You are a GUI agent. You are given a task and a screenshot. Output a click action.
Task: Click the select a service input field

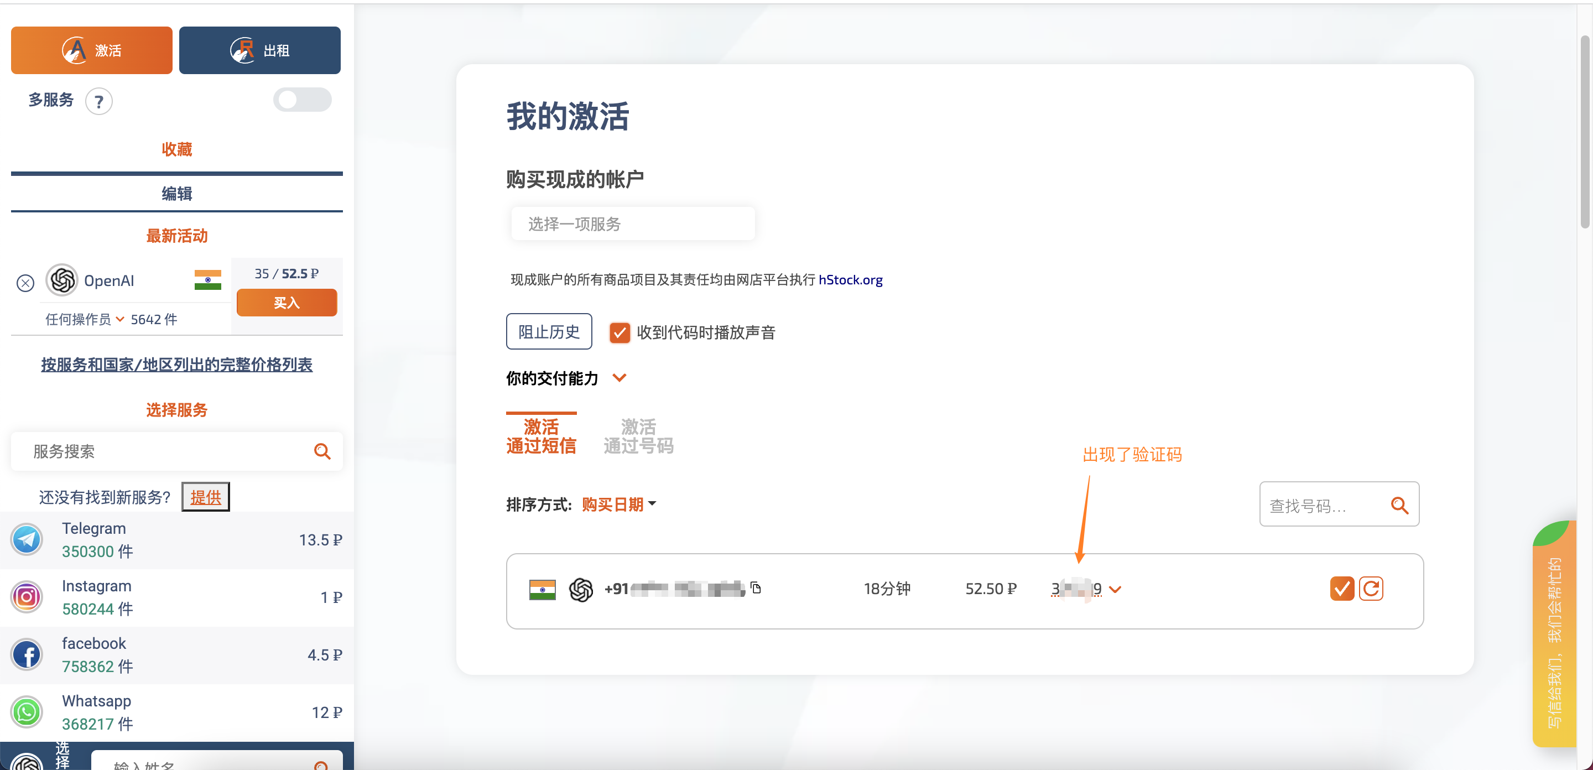[633, 224]
